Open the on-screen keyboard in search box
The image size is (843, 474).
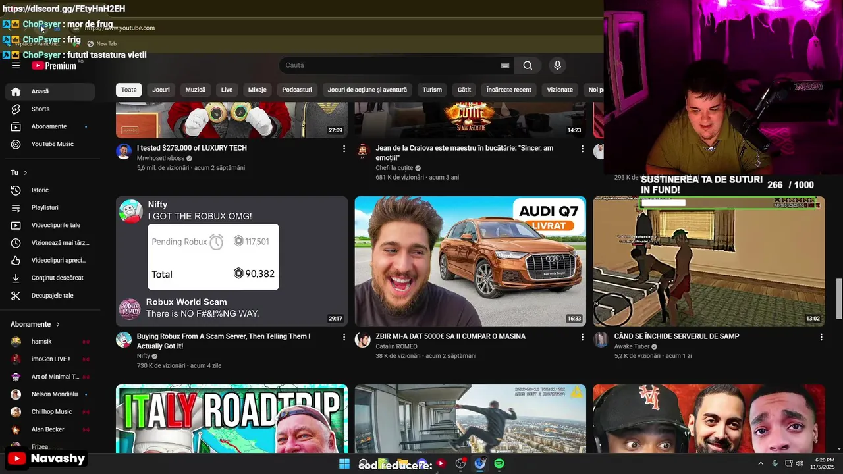coord(505,65)
